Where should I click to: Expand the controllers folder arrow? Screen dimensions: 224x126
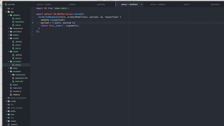[9, 32]
